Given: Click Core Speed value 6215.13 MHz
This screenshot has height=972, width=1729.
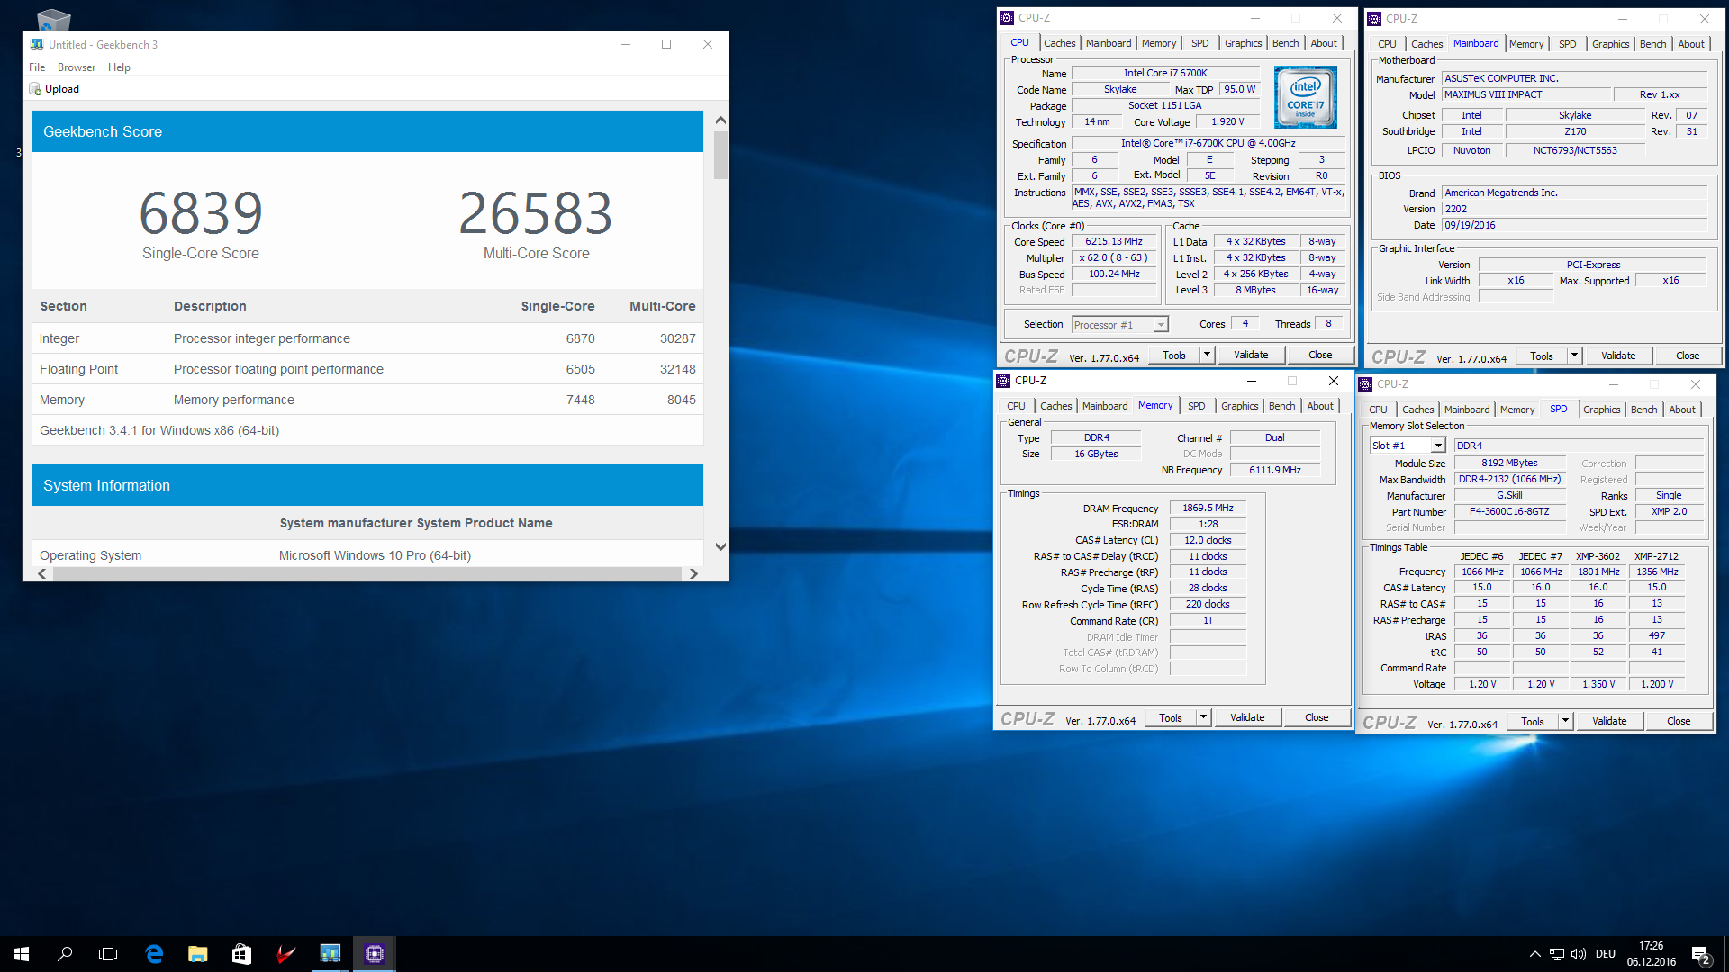Looking at the screenshot, I should point(1114,242).
